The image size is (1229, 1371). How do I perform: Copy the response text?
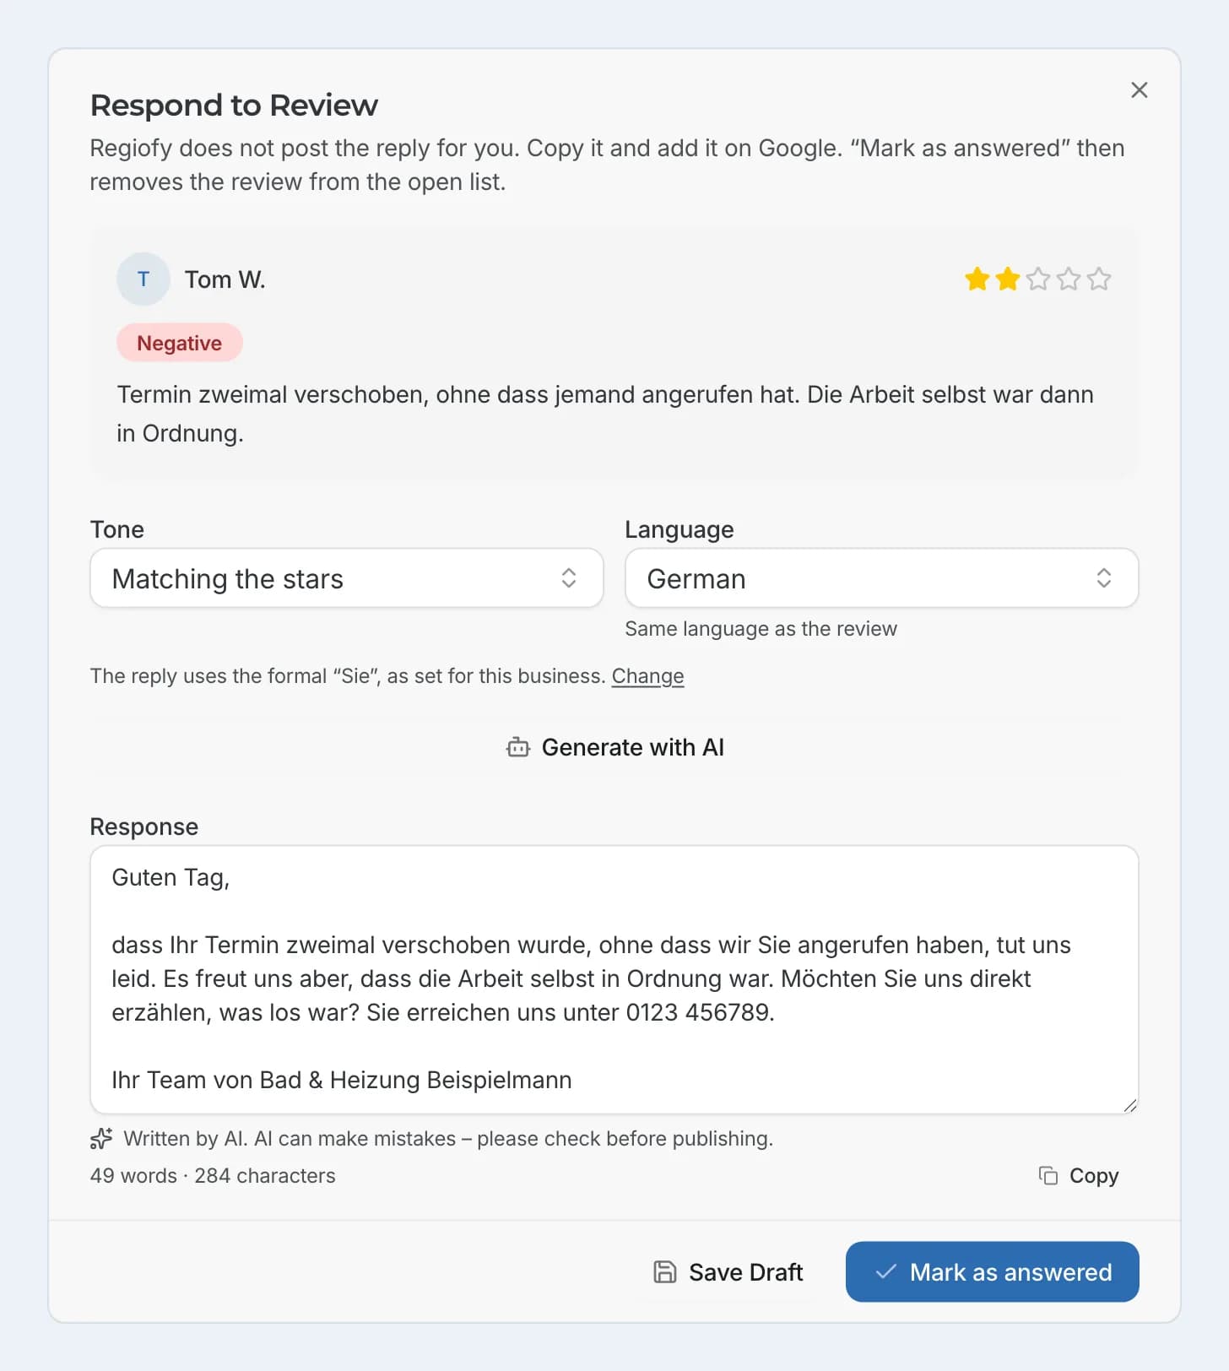[1078, 1176]
